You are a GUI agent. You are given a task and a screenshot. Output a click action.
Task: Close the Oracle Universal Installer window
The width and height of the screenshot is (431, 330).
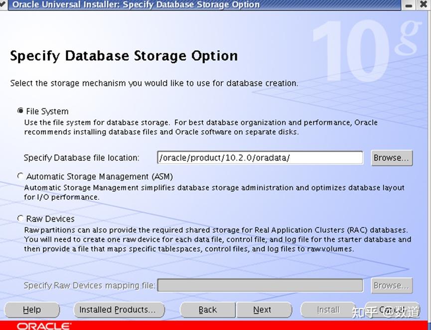click(x=425, y=4)
